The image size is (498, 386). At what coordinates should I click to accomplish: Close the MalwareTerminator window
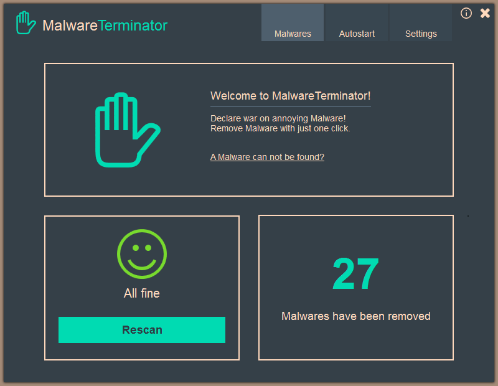pyautogui.click(x=485, y=13)
